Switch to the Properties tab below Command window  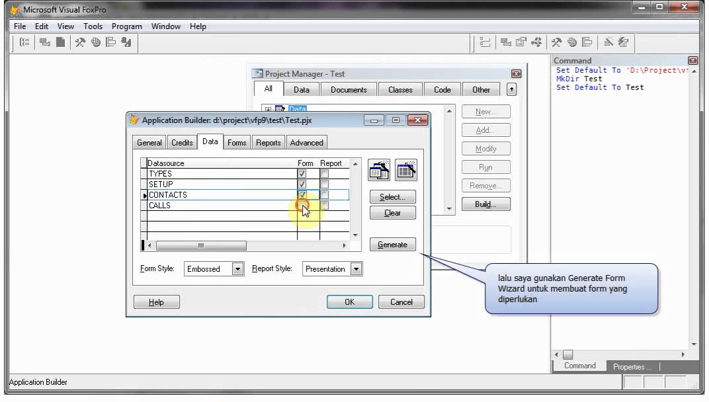[x=632, y=367]
